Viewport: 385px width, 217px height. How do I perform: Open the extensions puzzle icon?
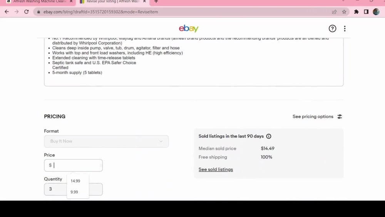pyautogui.click(x=356, y=12)
